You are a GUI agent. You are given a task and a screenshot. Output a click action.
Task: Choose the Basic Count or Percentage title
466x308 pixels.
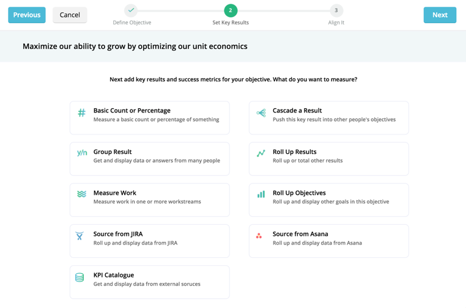click(132, 111)
